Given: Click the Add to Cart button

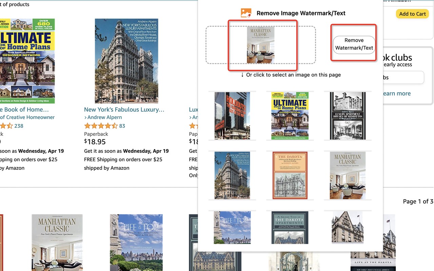Looking at the screenshot, I should (412, 14).
